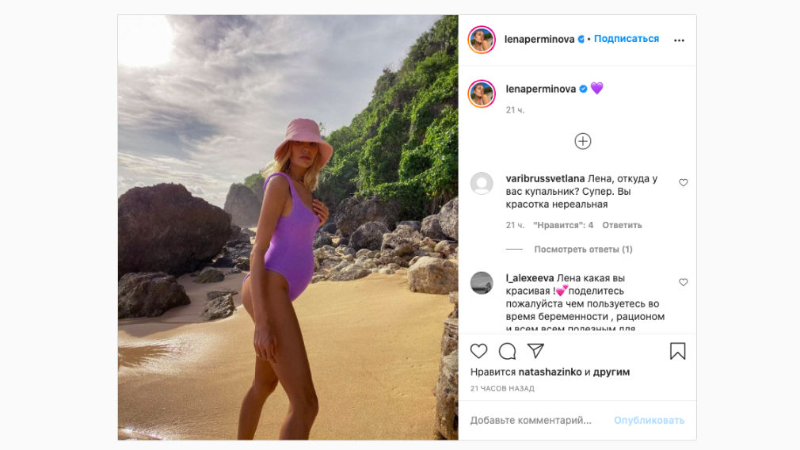Open the natashazinko profile link
This screenshot has width=800, height=450.
550,372
